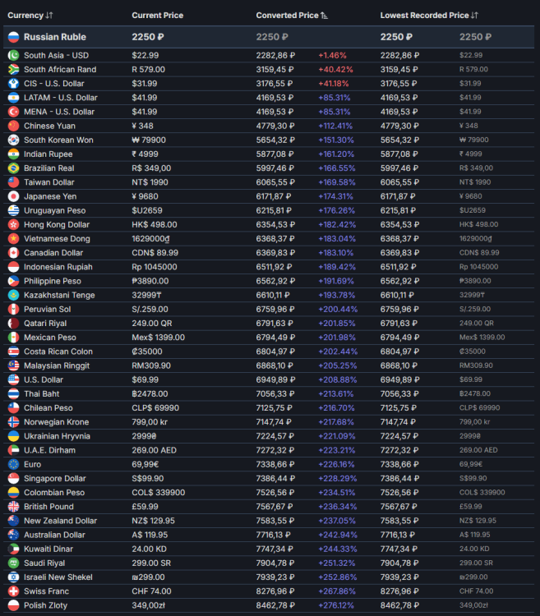Select the U.S. Dollar currency row

tap(46, 379)
